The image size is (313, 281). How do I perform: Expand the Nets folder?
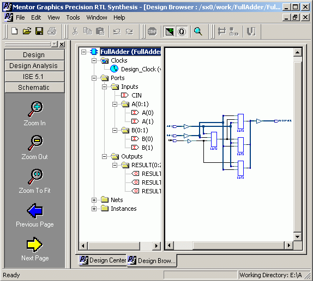coord(94,200)
